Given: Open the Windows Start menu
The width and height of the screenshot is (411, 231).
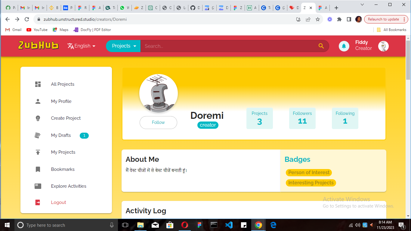Looking at the screenshot, I should (x=7, y=225).
